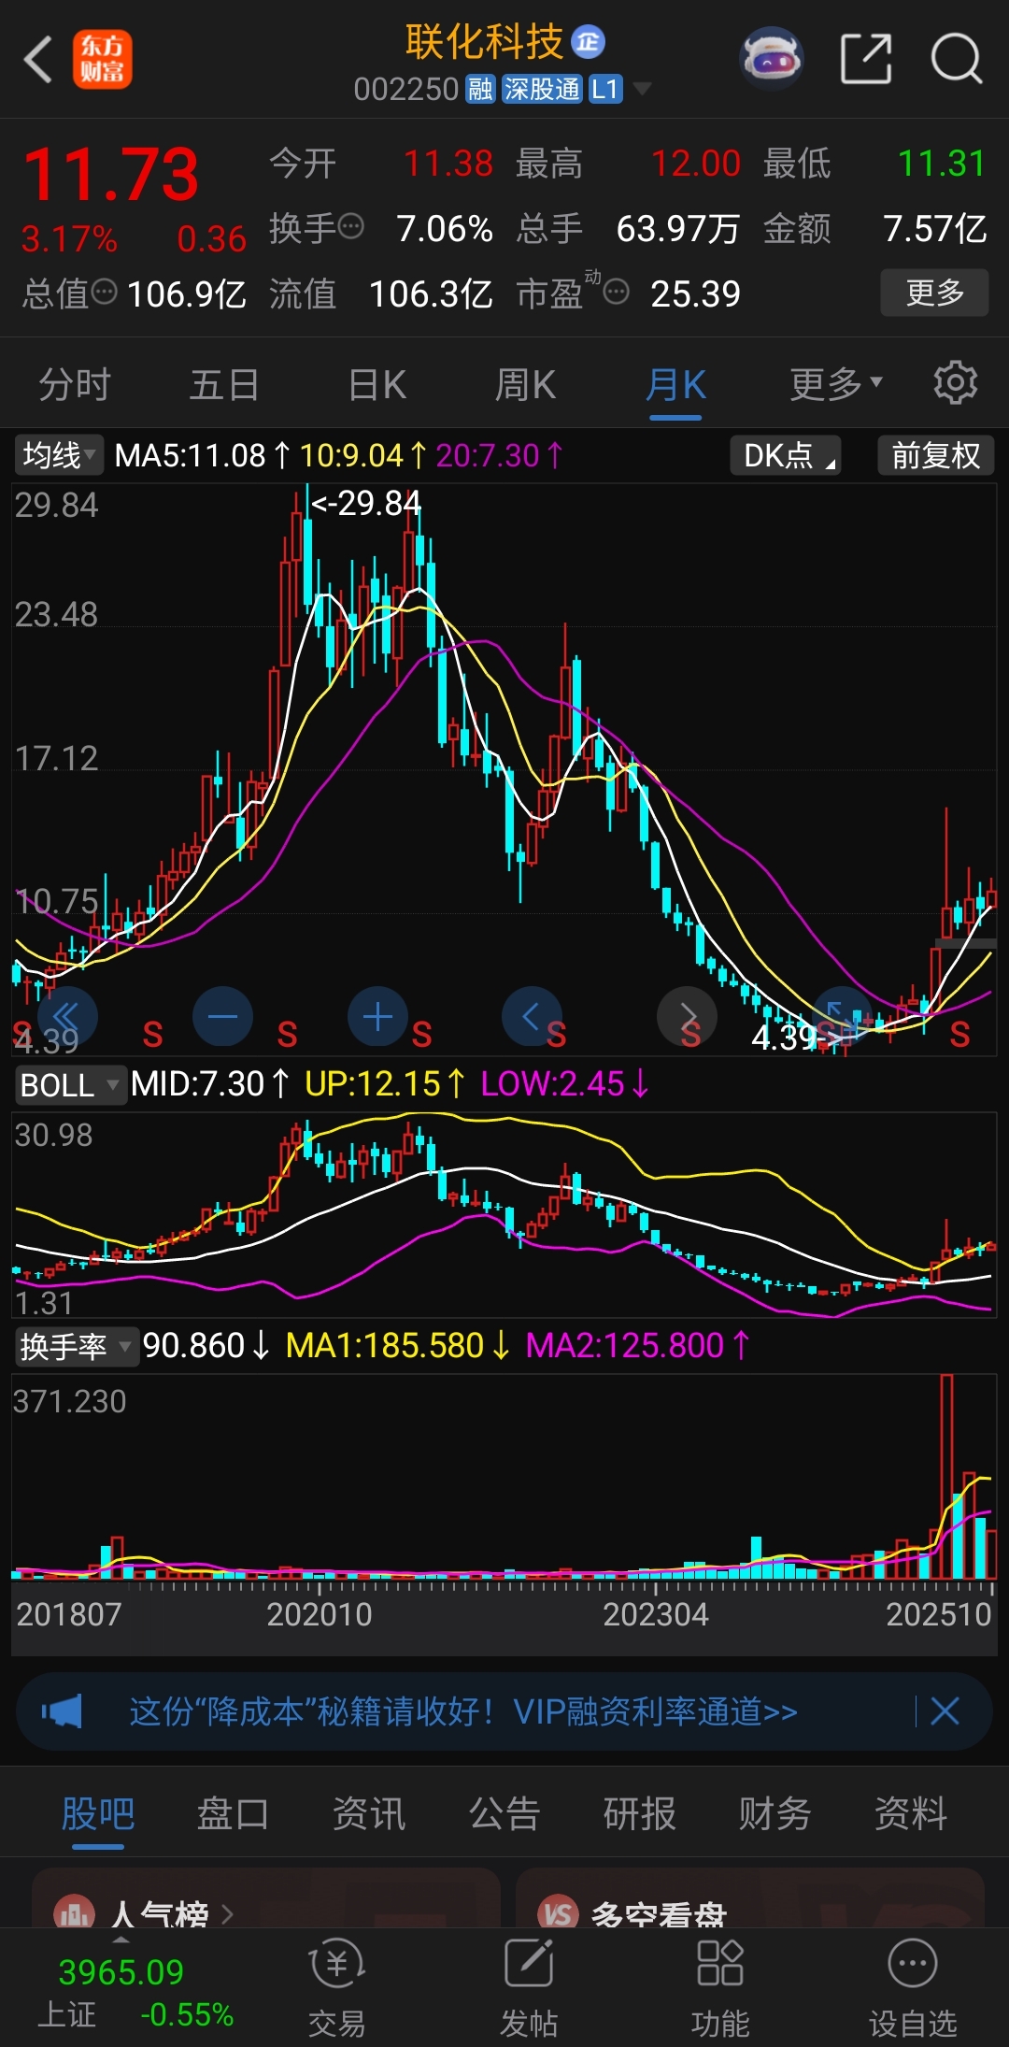Open the 资讯 tab

pyautogui.click(x=369, y=1814)
